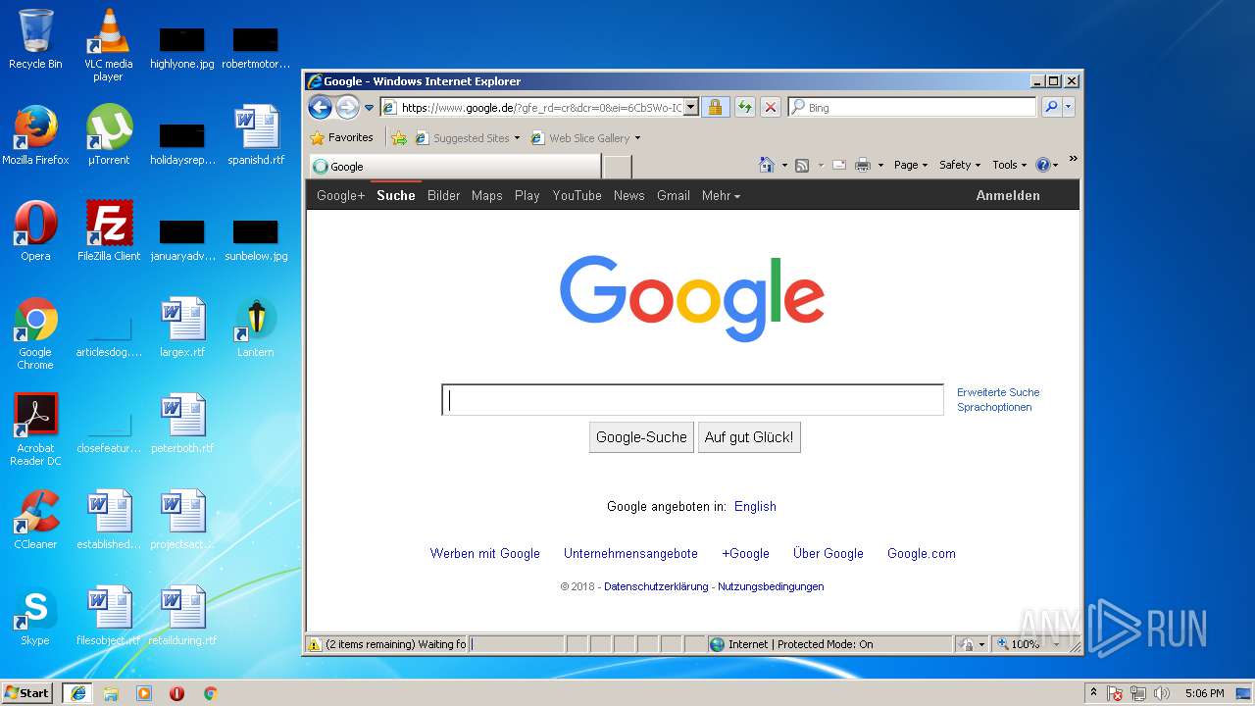Select µTorrent desktop icon
The width and height of the screenshot is (1255, 706).
[108, 135]
